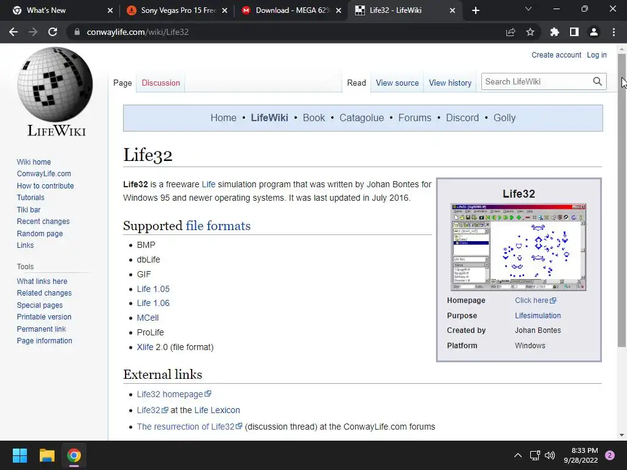
Task: Go to a Random page
Action: [40, 233]
